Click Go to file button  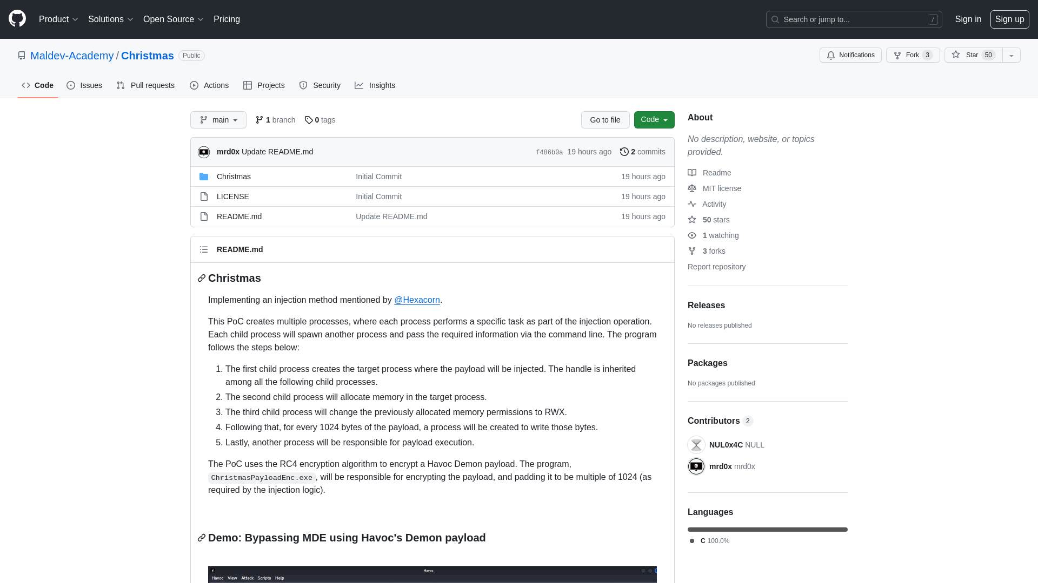tap(604, 120)
